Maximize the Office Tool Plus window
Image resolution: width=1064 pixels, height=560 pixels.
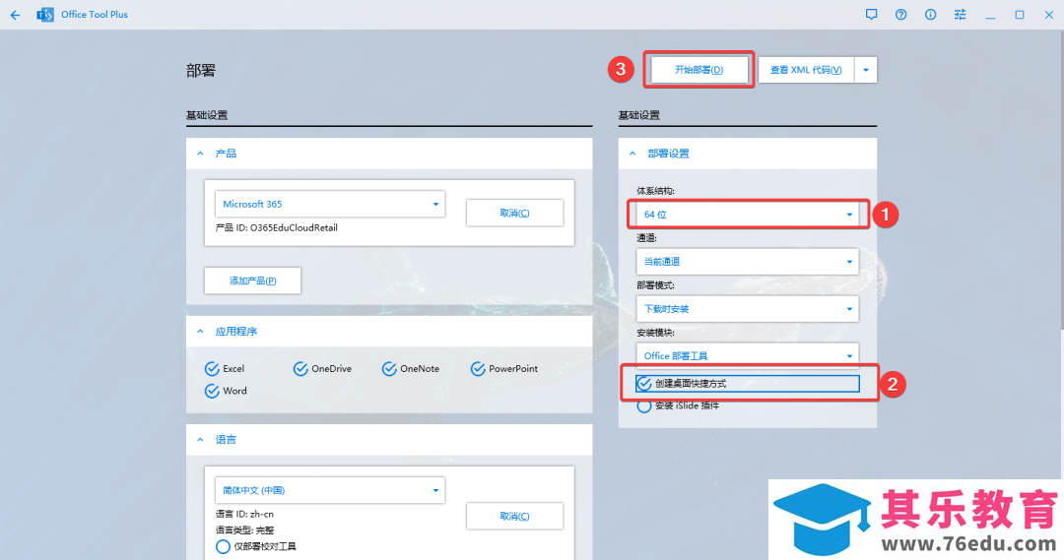point(1020,14)
